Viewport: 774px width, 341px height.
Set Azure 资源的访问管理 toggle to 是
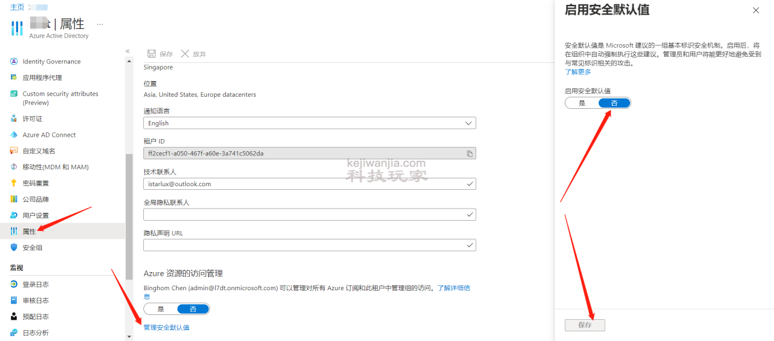[x=160, y=309]
